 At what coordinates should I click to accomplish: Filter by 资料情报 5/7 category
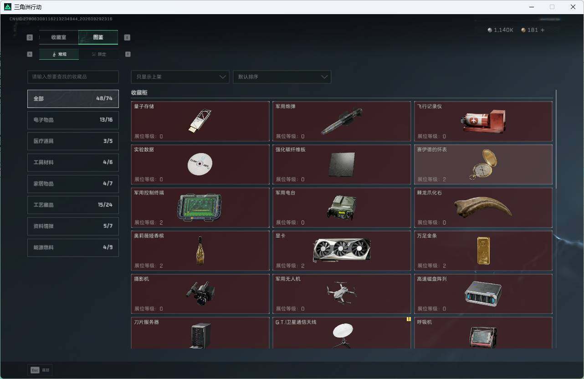click(x=73, y=226)
